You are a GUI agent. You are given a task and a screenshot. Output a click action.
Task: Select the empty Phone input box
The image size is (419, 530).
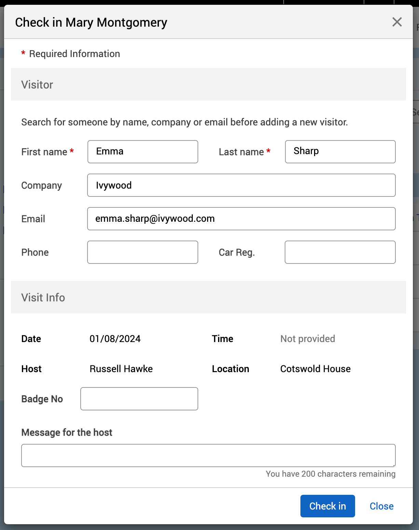(143, 252)
